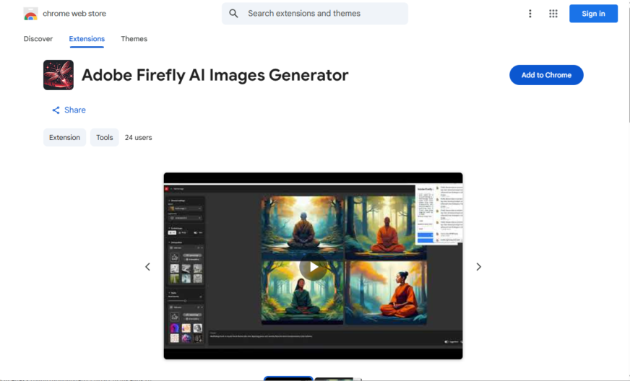Click the Adobe Firefly extension icon
Image resolution: width=630 pixels, height=381 pixels.
click(x=59, y=75)
